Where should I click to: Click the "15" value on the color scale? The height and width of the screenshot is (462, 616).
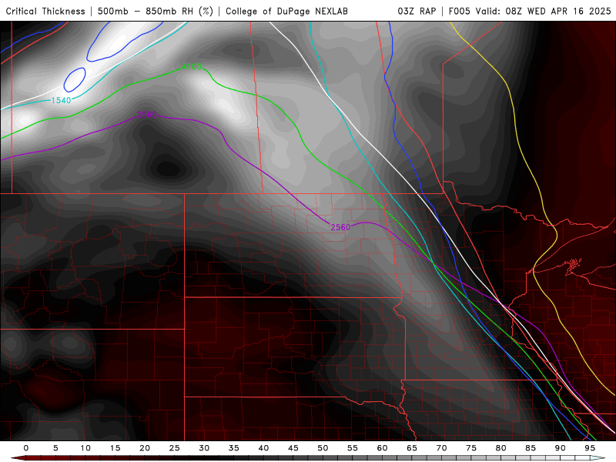115,448
